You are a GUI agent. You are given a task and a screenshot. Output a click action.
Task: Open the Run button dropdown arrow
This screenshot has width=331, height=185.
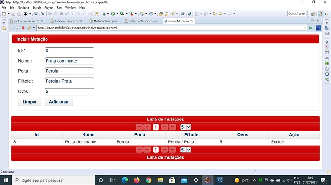click(117, 14)
